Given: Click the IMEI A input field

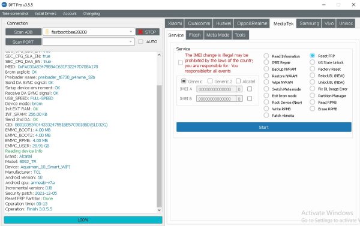Looking at the screenshot, I should coord(216,89).
